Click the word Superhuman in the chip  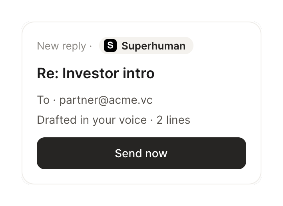(153, 46)
